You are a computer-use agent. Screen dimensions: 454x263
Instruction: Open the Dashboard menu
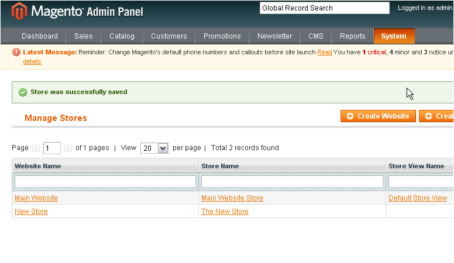(40, 36)
